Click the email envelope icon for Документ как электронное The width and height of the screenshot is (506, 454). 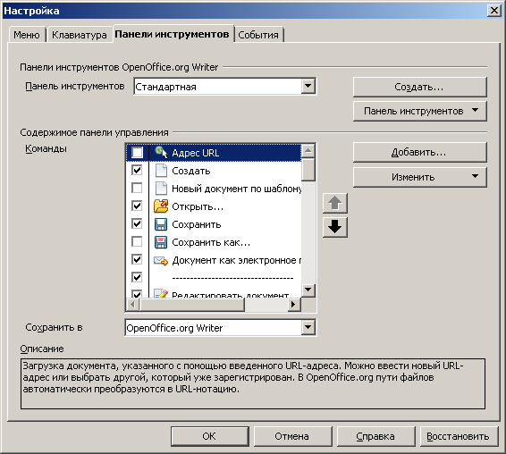pyautogui.click(x=161, y=260)
